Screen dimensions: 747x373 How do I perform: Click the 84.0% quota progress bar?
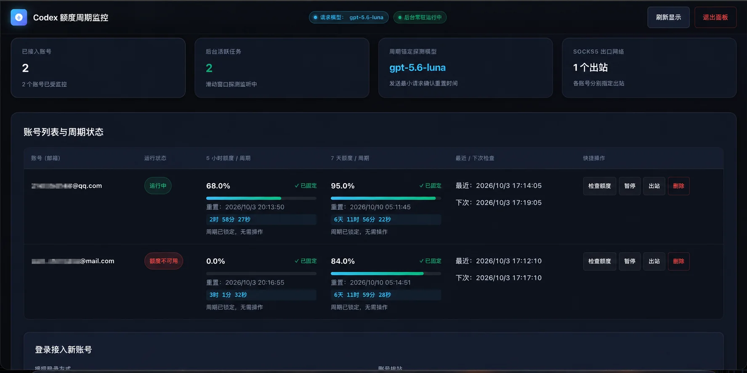pyautogui.click(x=386, y=273)
